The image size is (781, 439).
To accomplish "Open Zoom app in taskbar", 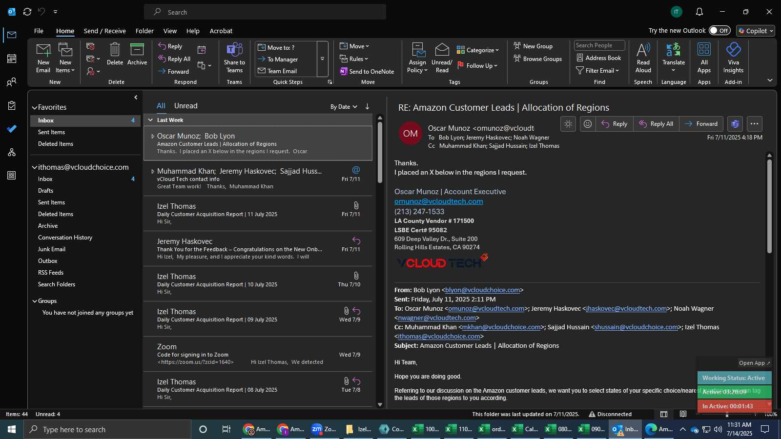I will point(324,429).
